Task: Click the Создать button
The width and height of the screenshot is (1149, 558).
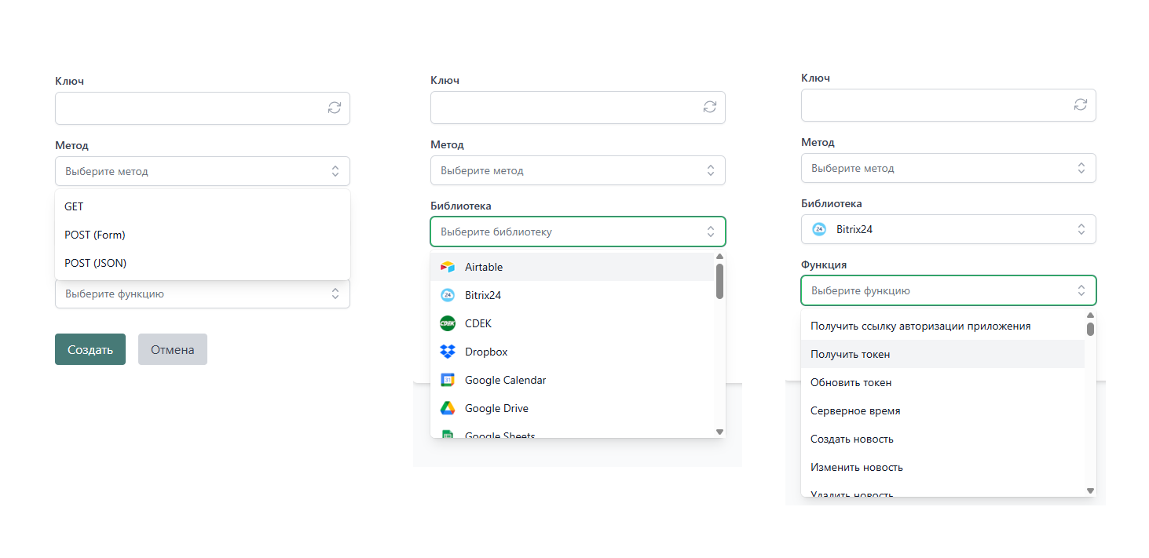Action: (90, 349)
